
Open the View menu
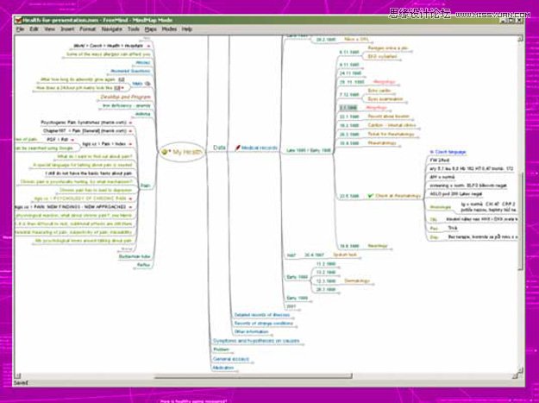click(49, 29)
